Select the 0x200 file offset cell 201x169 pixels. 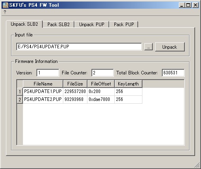click(101, 91)
